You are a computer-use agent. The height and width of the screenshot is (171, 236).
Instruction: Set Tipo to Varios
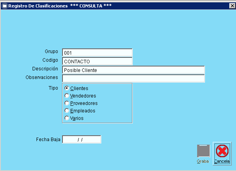pos(67,118)
